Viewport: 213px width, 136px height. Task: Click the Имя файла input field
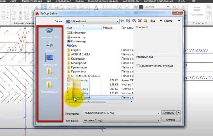(x=121, y=113)
